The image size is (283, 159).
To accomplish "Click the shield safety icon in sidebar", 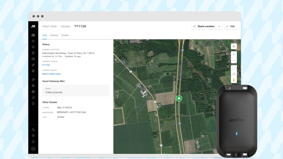I will [33, 47].
